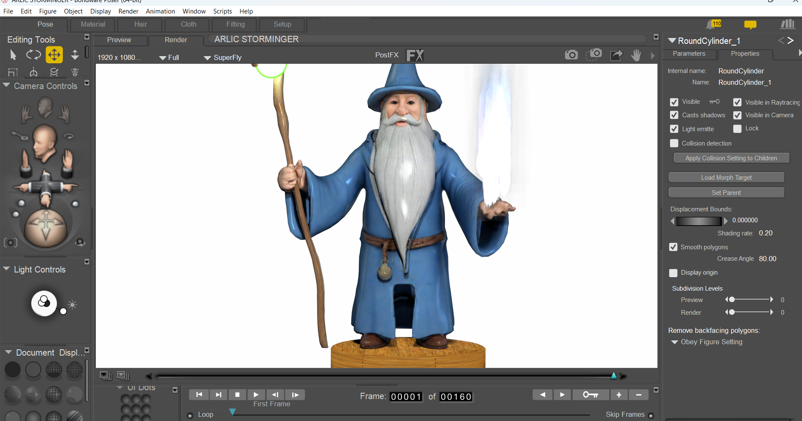Select the Rotate editing tool

pyautogui.click(x=33, y=55)
